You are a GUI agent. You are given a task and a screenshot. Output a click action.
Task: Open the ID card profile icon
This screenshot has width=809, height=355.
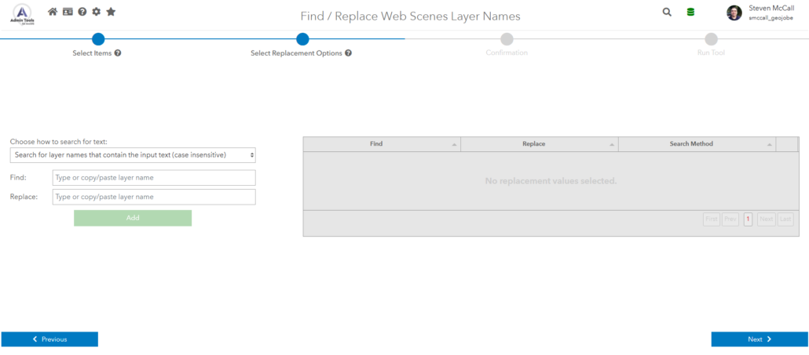point(68,12)
